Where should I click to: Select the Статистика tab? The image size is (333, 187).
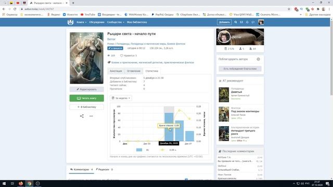click(x=152, y=71)
